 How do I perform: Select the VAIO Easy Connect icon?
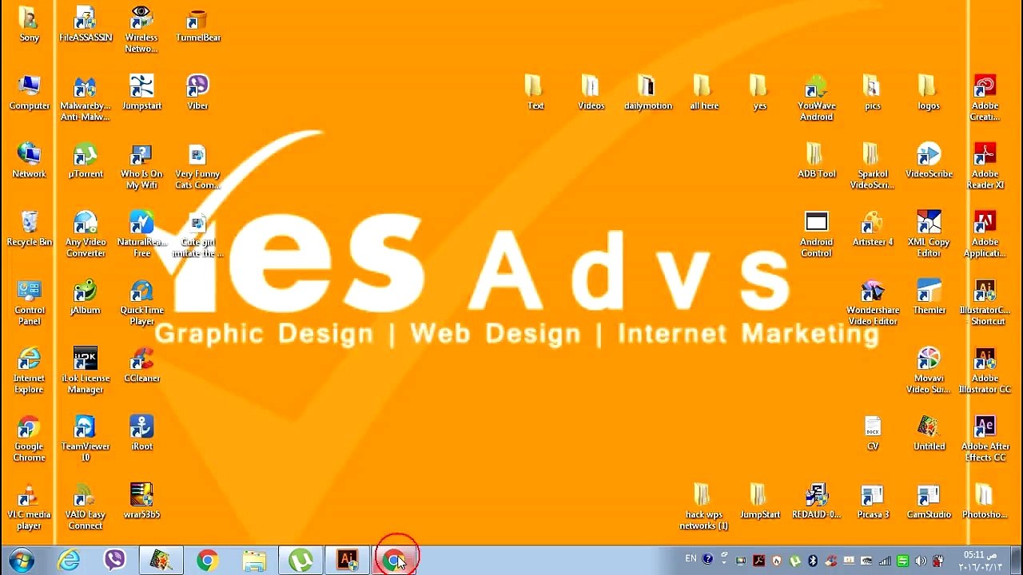(x=86, y=507)
